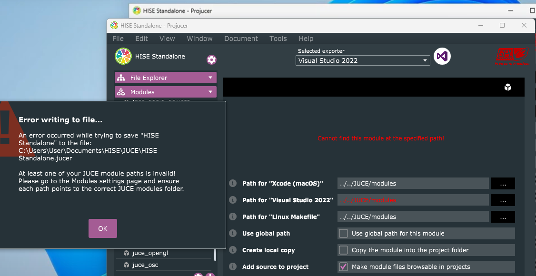Screen dimensions: 536x276
Task: Uncheck Make module files browsable in projects
Action: pyautogui.click(x=343, y=267)
